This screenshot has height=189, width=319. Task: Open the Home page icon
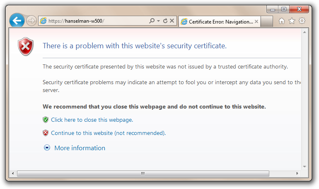[x=282, y=21]
